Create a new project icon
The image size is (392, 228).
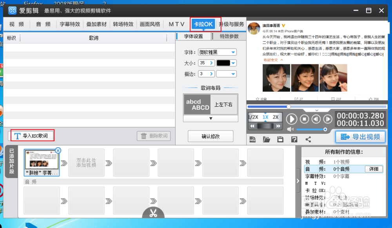[x=252, y=139]
